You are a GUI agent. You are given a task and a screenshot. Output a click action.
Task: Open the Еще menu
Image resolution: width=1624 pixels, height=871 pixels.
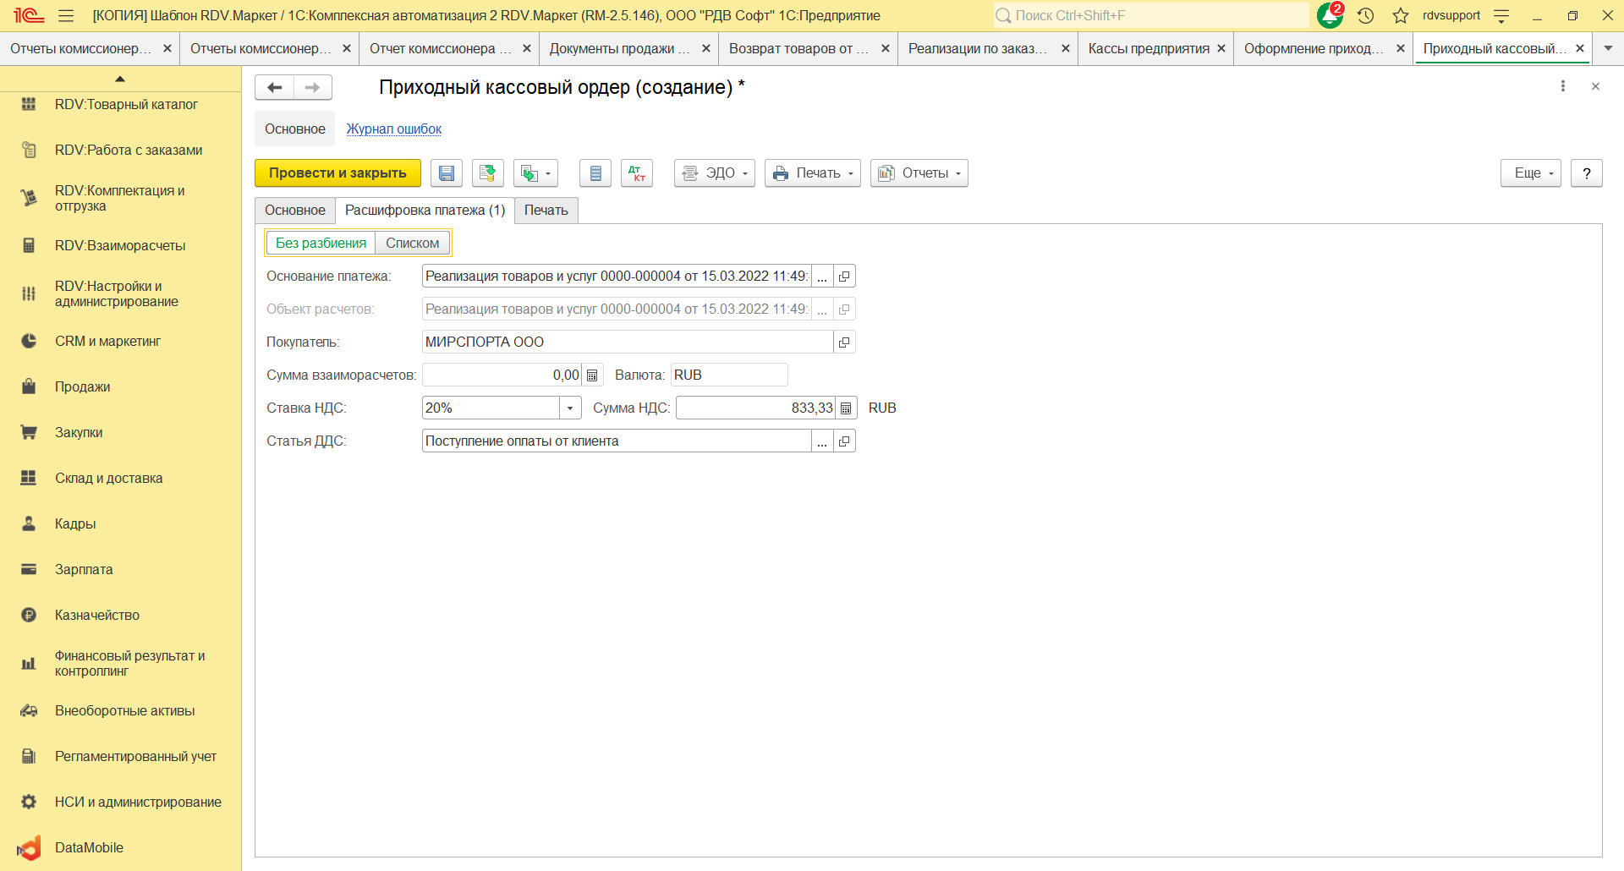(1531, 173)
